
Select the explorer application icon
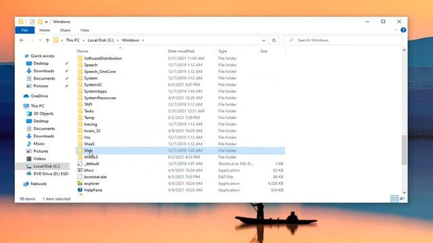tap(80, 184)
